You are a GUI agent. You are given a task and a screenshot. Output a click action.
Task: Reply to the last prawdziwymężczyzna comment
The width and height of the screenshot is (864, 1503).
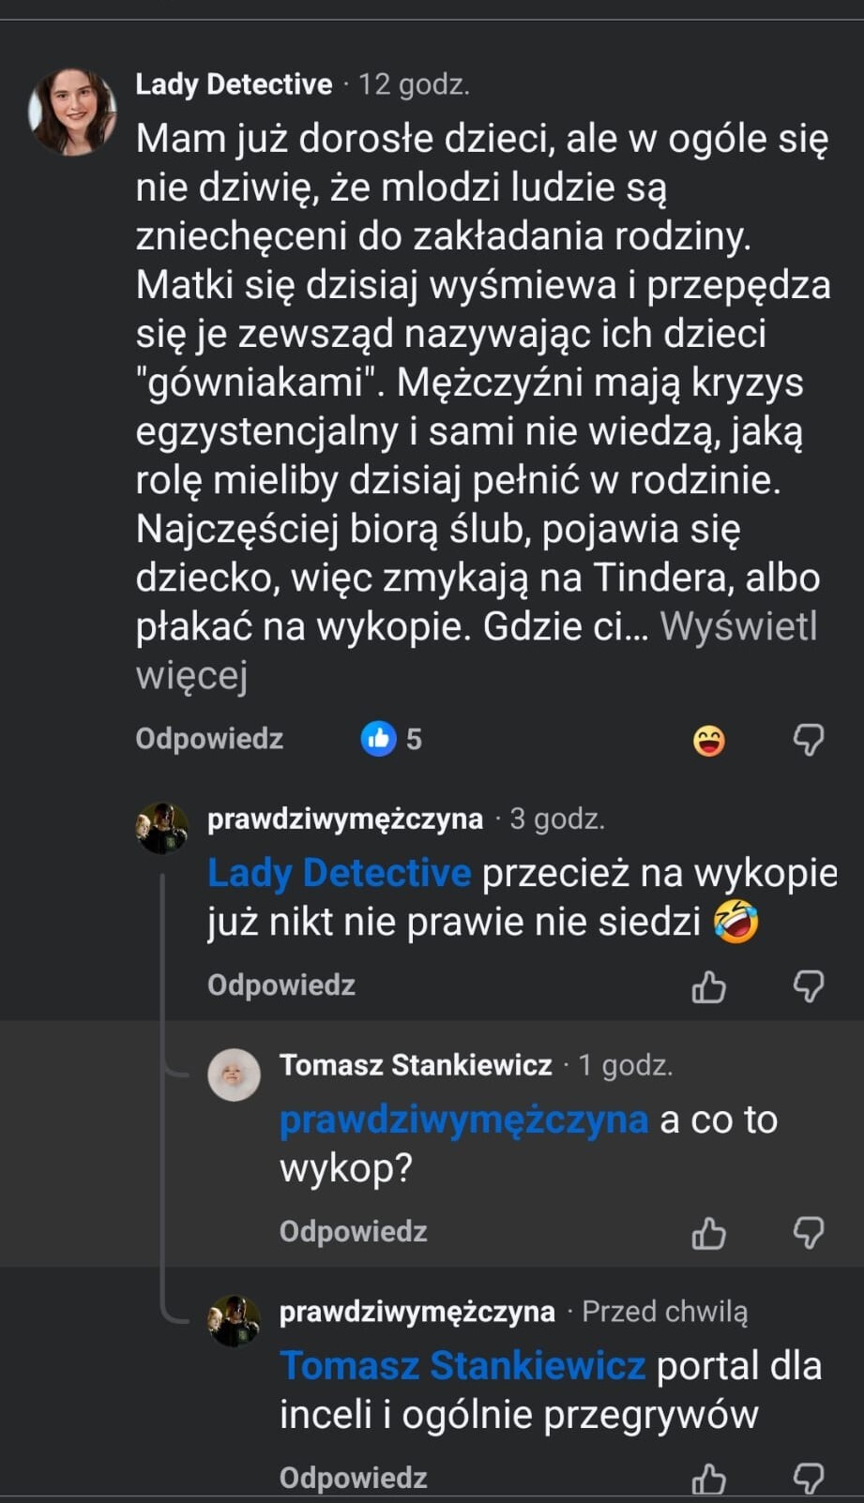pos(353,1478)
